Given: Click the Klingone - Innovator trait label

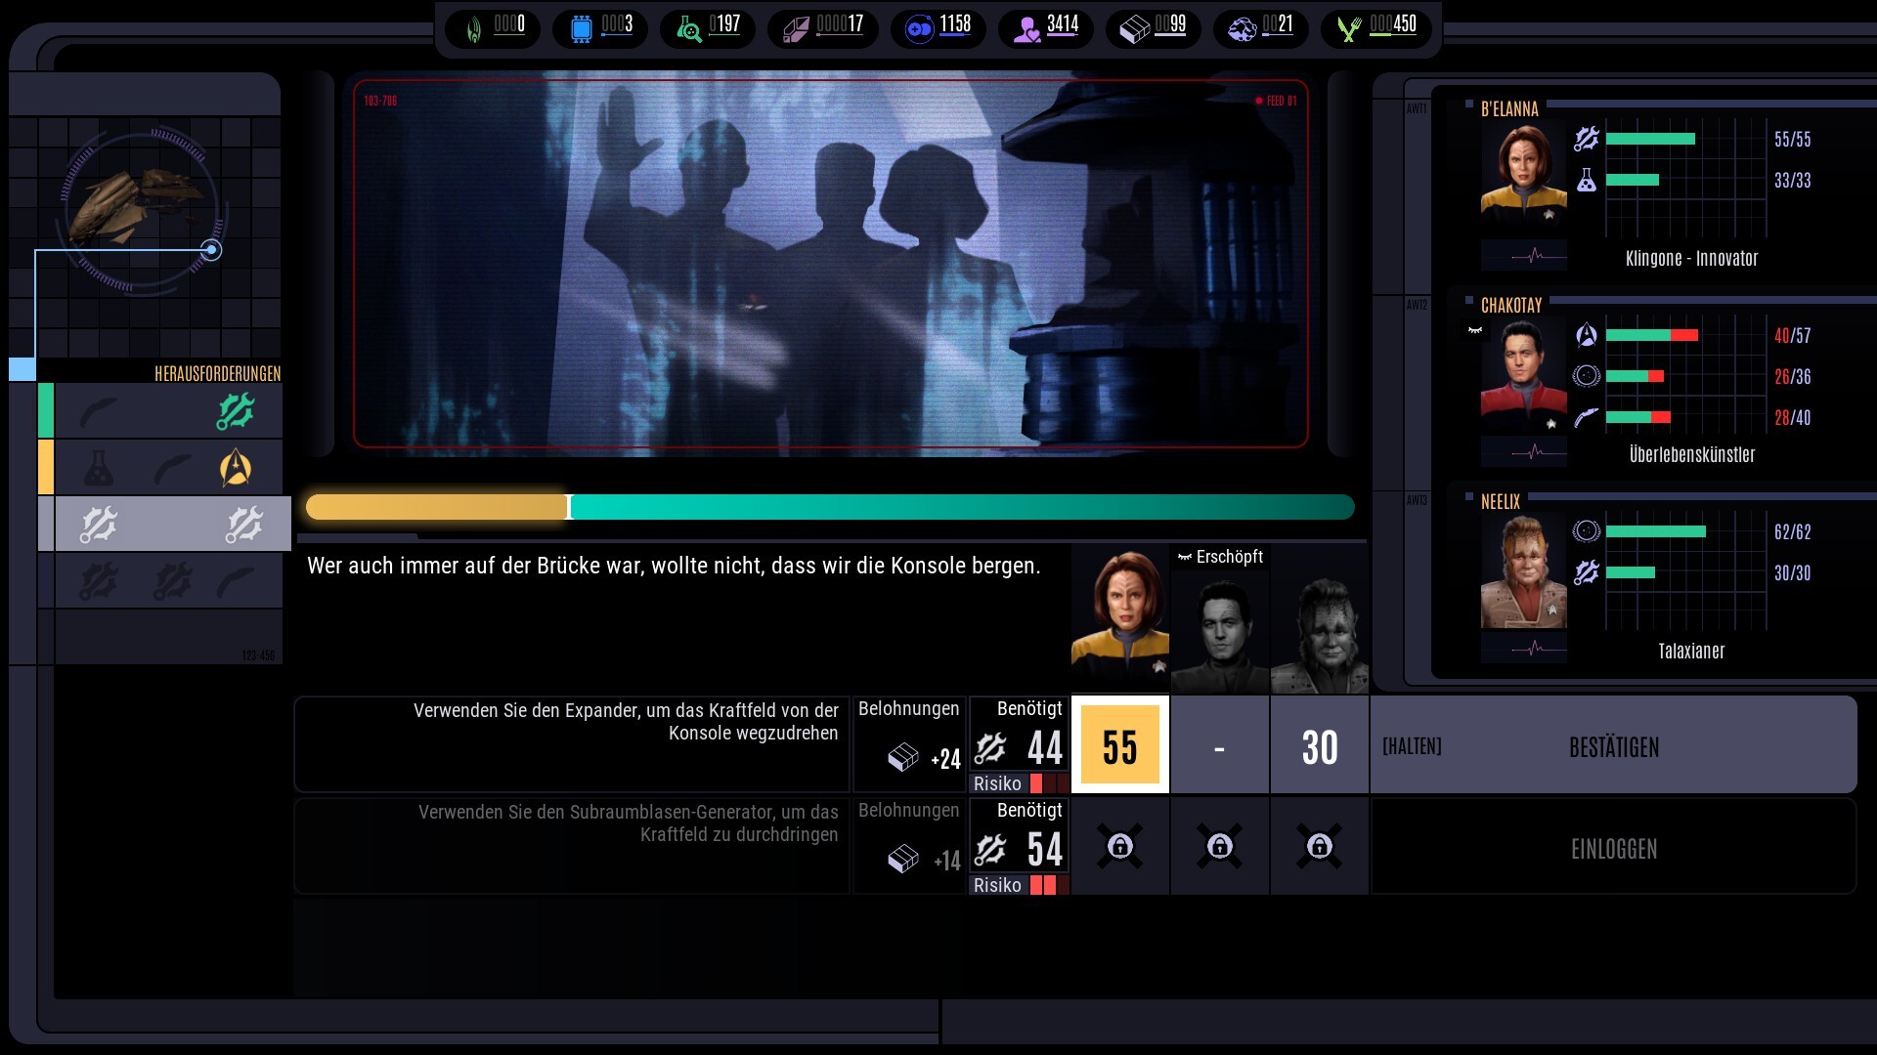Looking at the screenshot, I should (1691, 259).
